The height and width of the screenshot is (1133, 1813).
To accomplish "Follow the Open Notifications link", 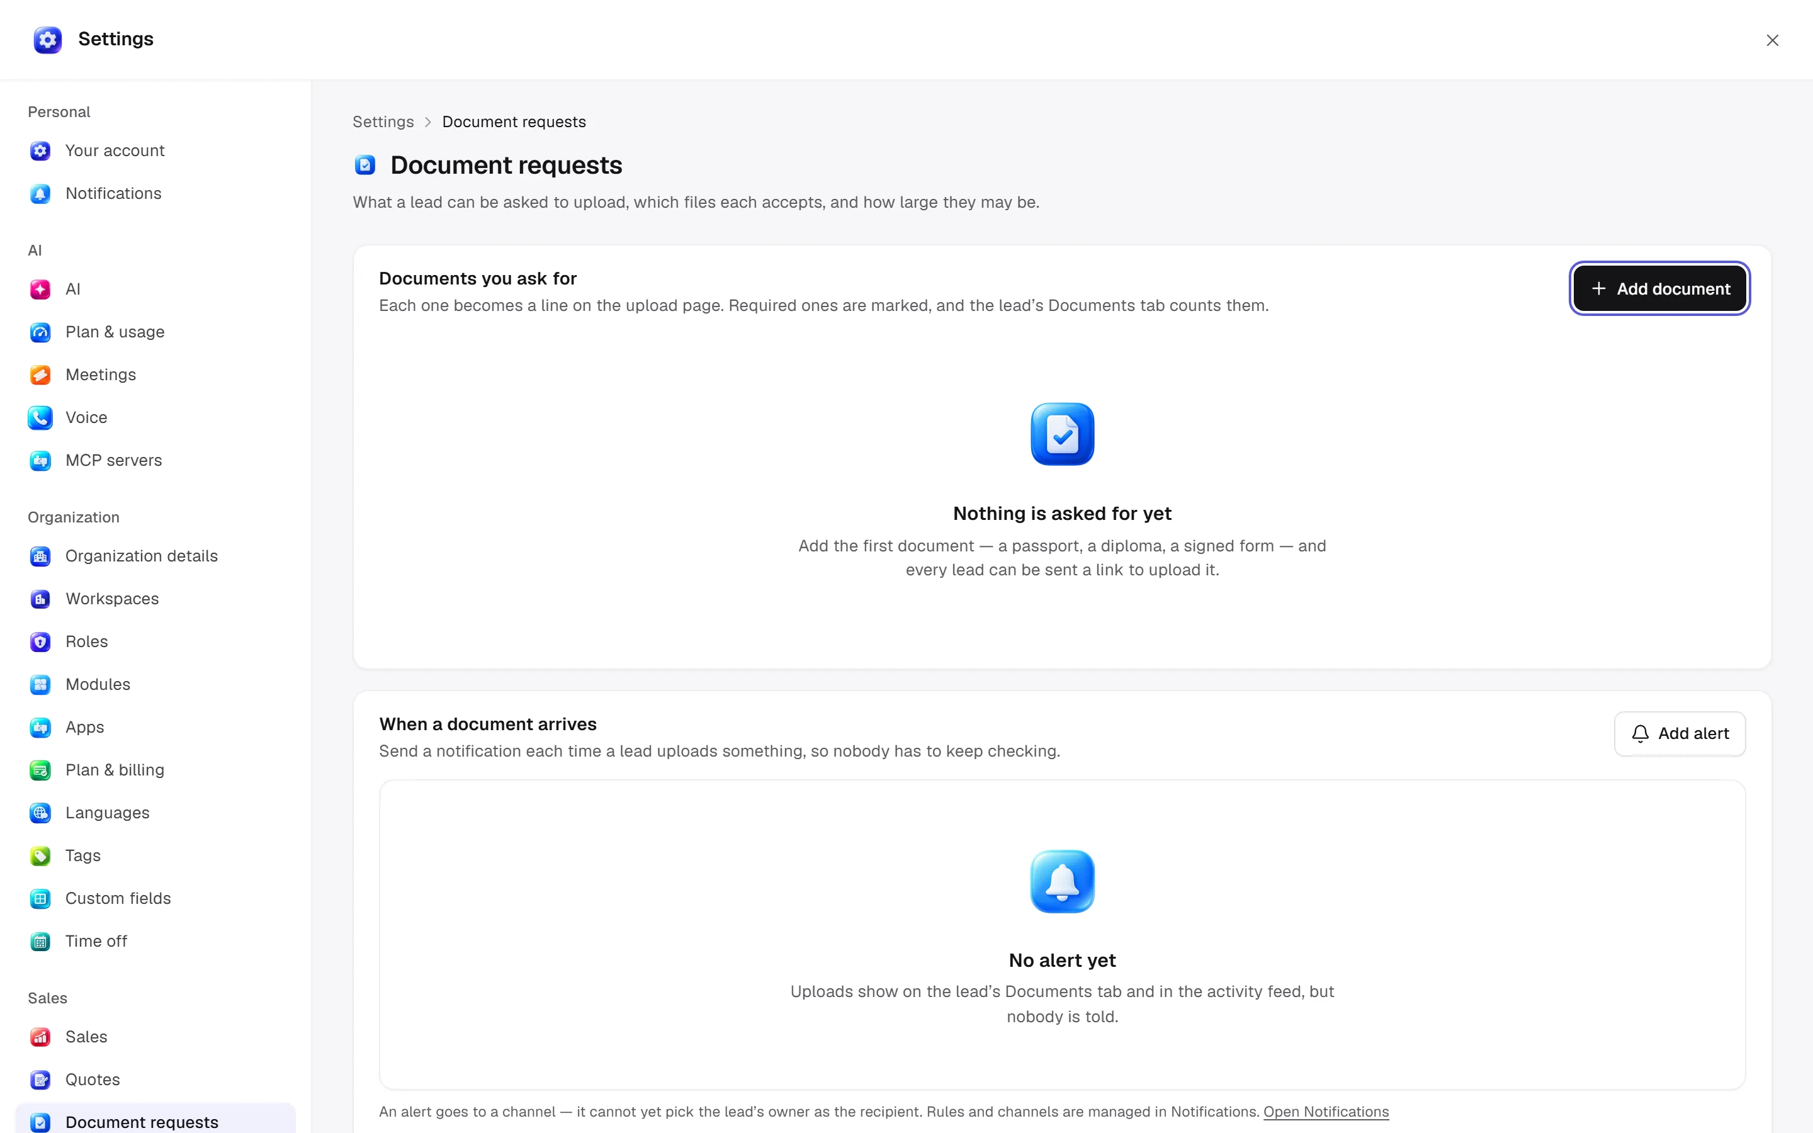I will [x=1326, y=1111].
